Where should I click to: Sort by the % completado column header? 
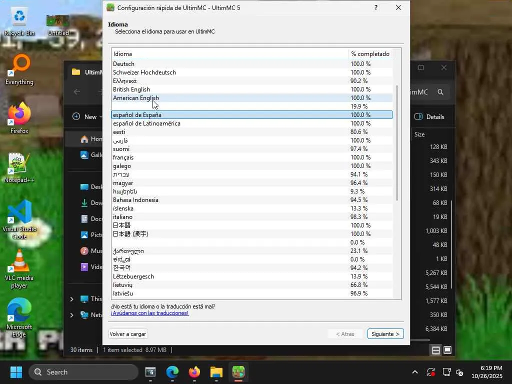click(x=370, y=54)
